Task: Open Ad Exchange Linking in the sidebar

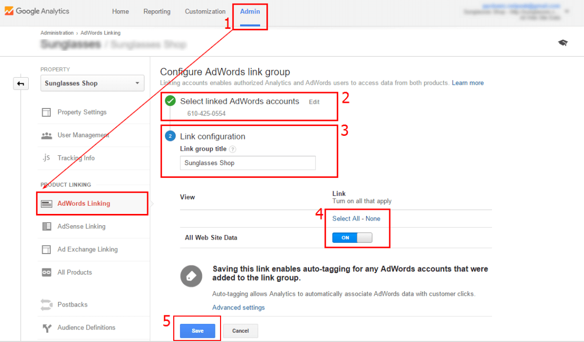Action: click(87, 249)
